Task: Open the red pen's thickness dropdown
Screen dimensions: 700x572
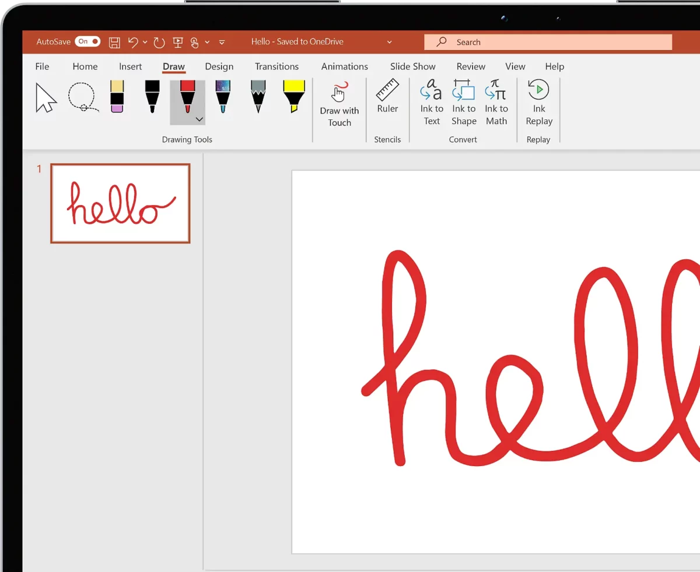Action: 199,119
